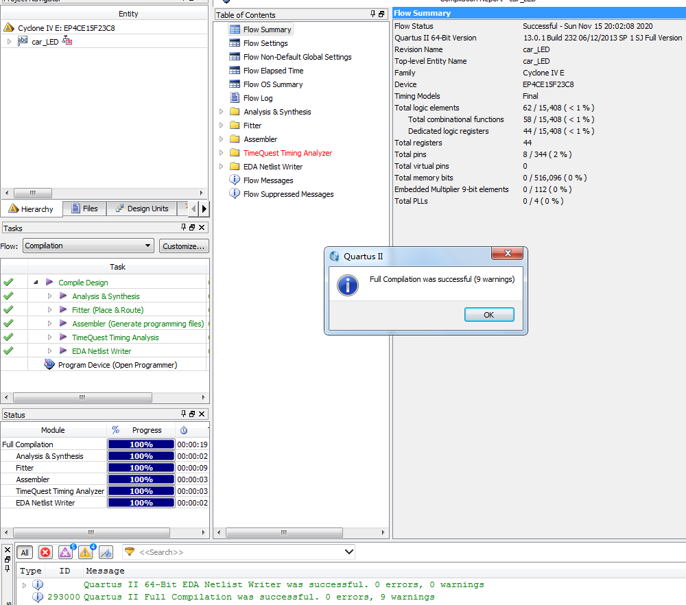Toggle the warning messages filter
686x605 pixels.
point(86,552)
